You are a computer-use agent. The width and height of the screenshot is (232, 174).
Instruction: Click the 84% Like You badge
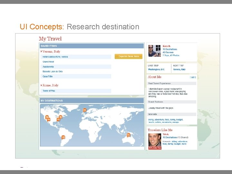[155, 148]
